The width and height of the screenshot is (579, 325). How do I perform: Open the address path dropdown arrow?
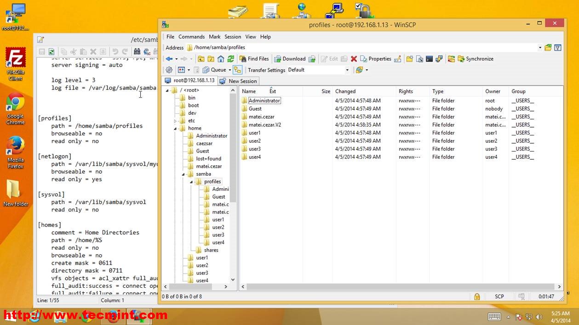click(x=540, y=47)
